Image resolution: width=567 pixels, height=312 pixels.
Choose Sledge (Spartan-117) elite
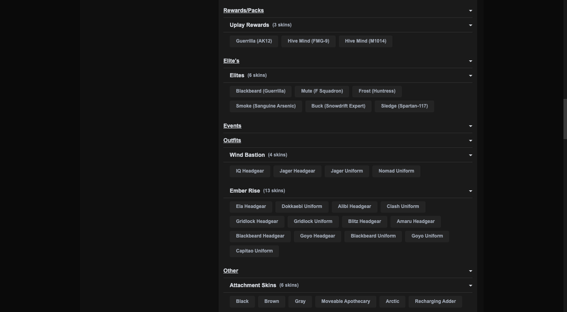[404, 106]
